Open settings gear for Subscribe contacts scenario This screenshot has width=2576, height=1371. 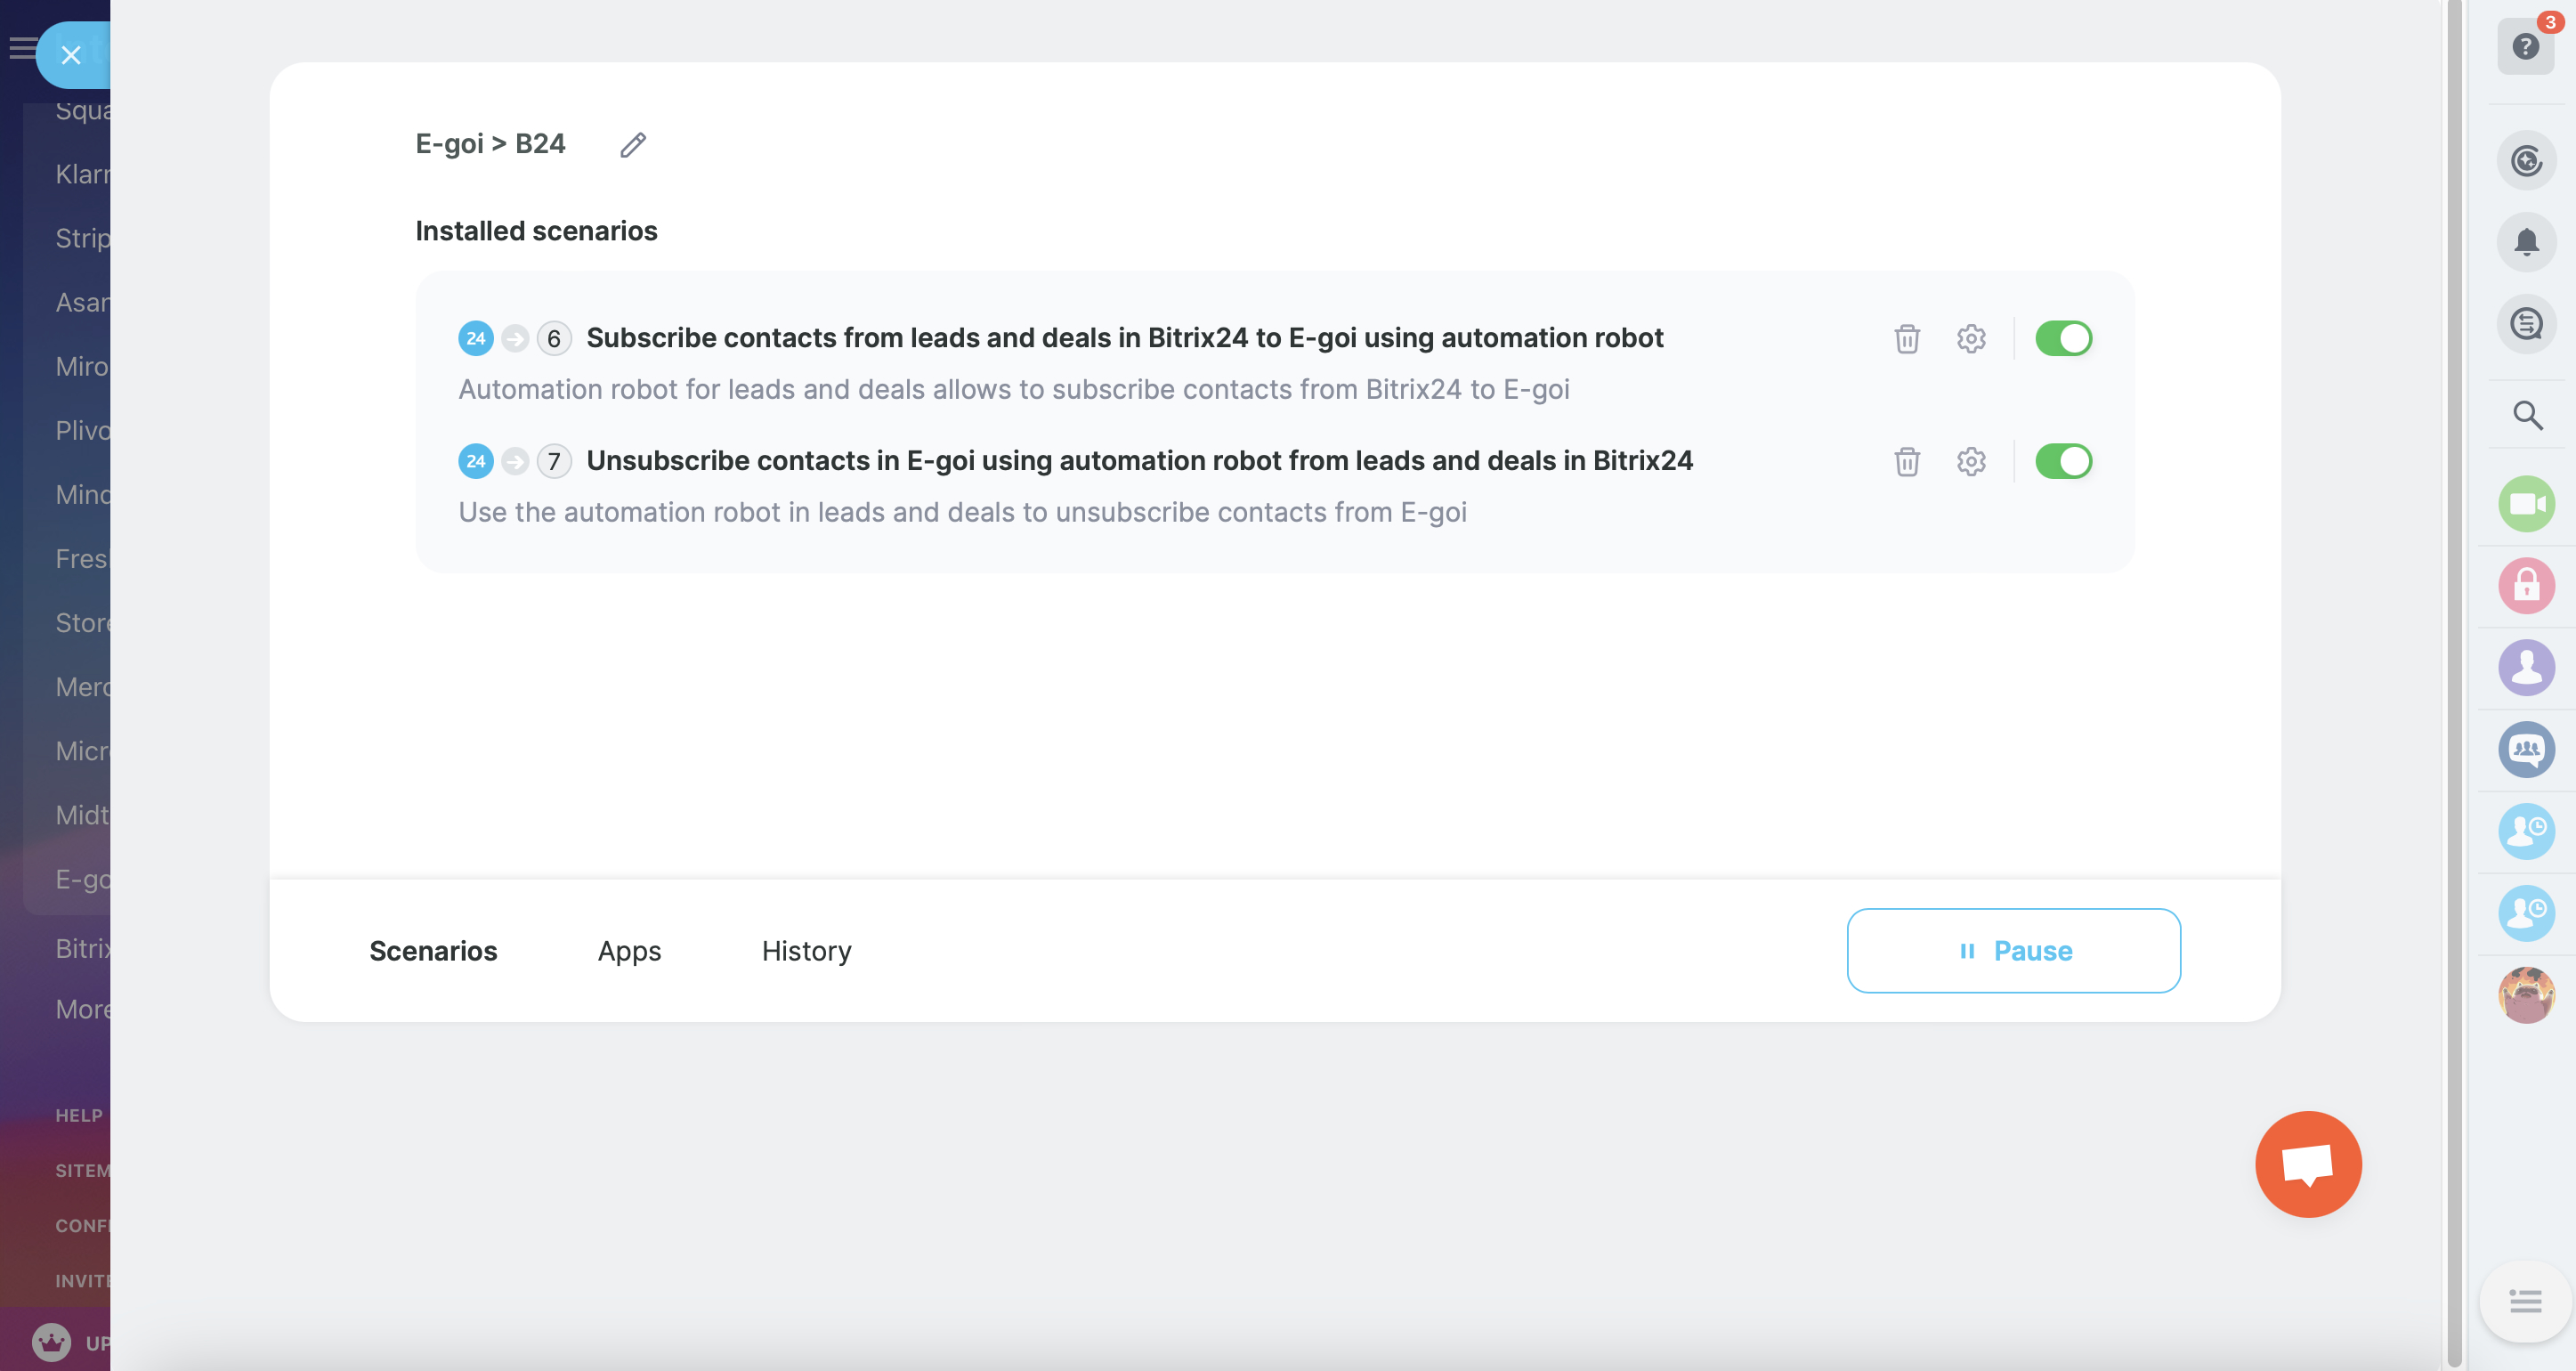pyautogui.click(x=1970, y=339)
